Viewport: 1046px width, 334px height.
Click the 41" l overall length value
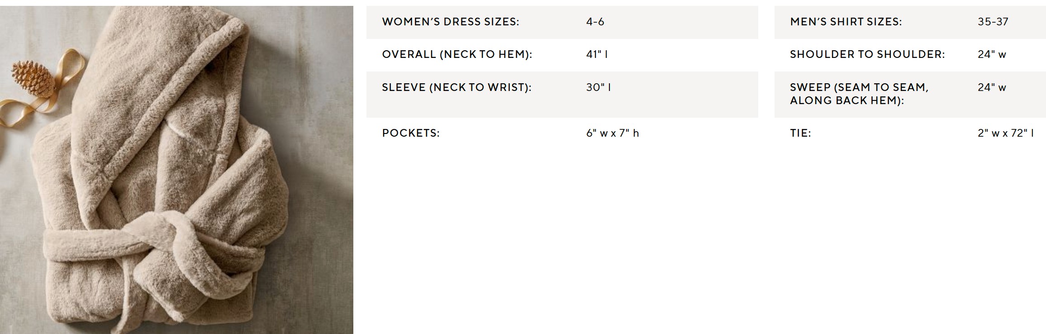(x=597, y=54)
